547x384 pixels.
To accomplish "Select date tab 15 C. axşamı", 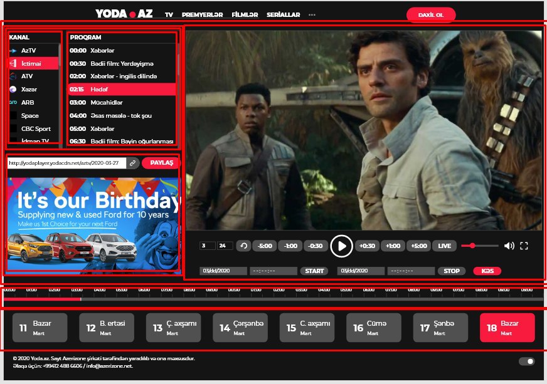I will pos(307,328).
